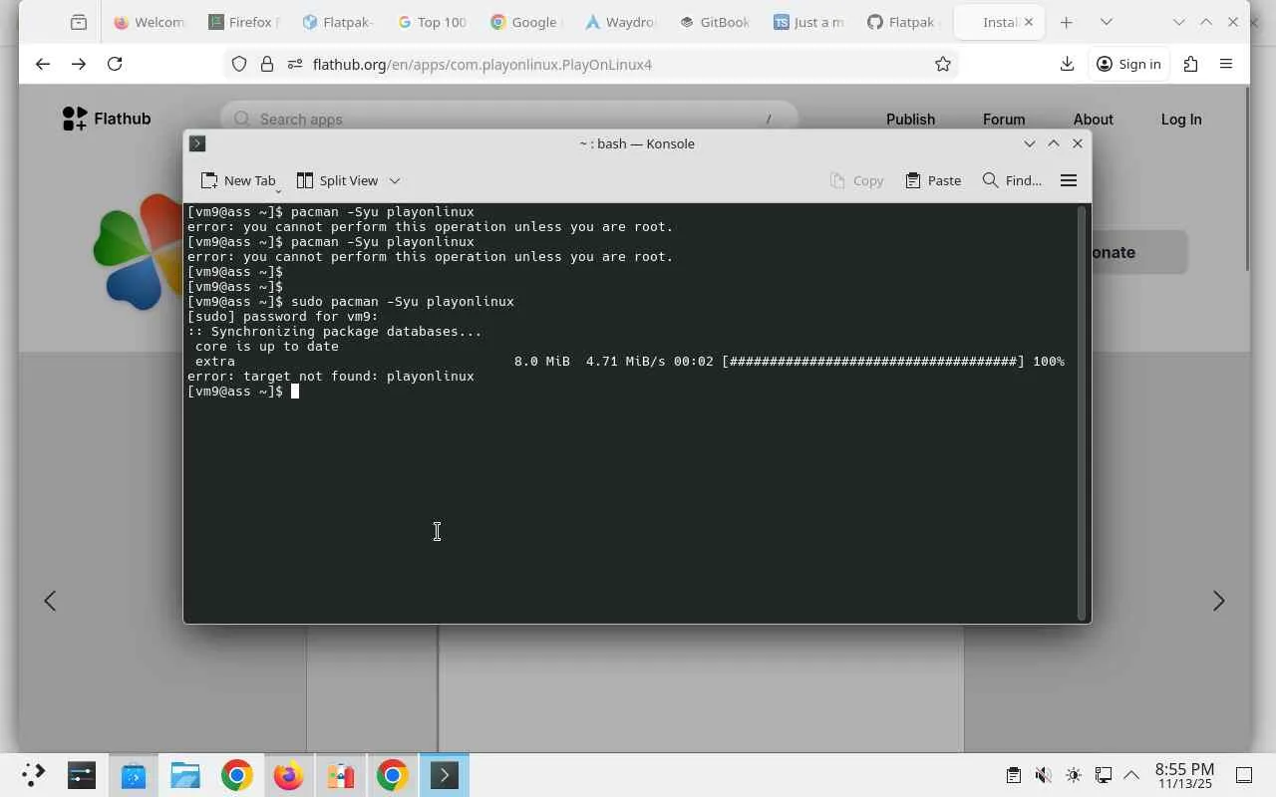Open Firefox View button in the tab bar
Screen dimensions: 1276x797
79,22
